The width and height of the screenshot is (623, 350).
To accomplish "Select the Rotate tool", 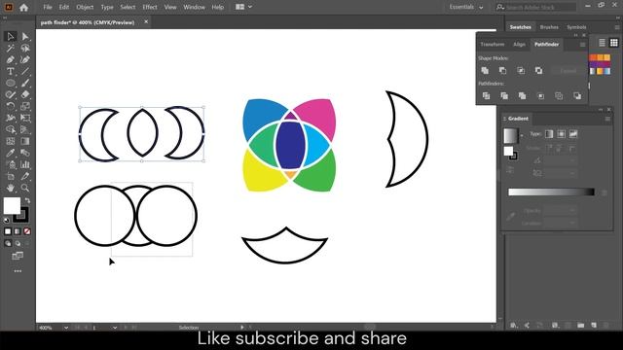I will pyautogui.click(x=11, y=106).
